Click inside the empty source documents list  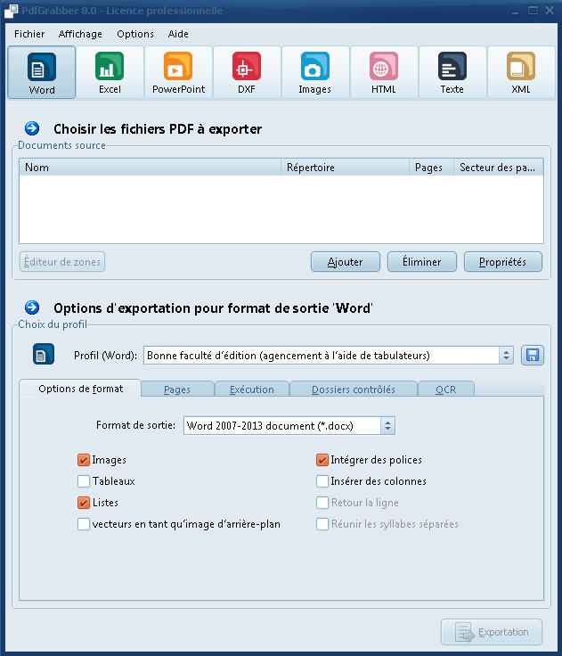coord(281,209)
